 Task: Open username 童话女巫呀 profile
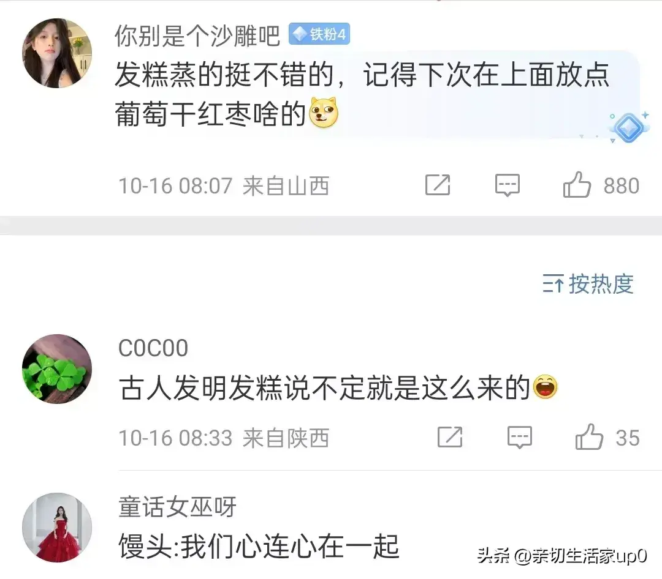point(177,506)
